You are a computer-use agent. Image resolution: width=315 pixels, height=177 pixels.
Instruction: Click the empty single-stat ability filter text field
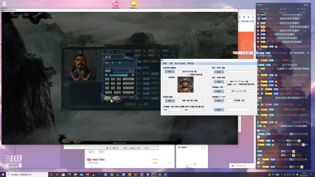pyautogui.click(x=239, y=72)
